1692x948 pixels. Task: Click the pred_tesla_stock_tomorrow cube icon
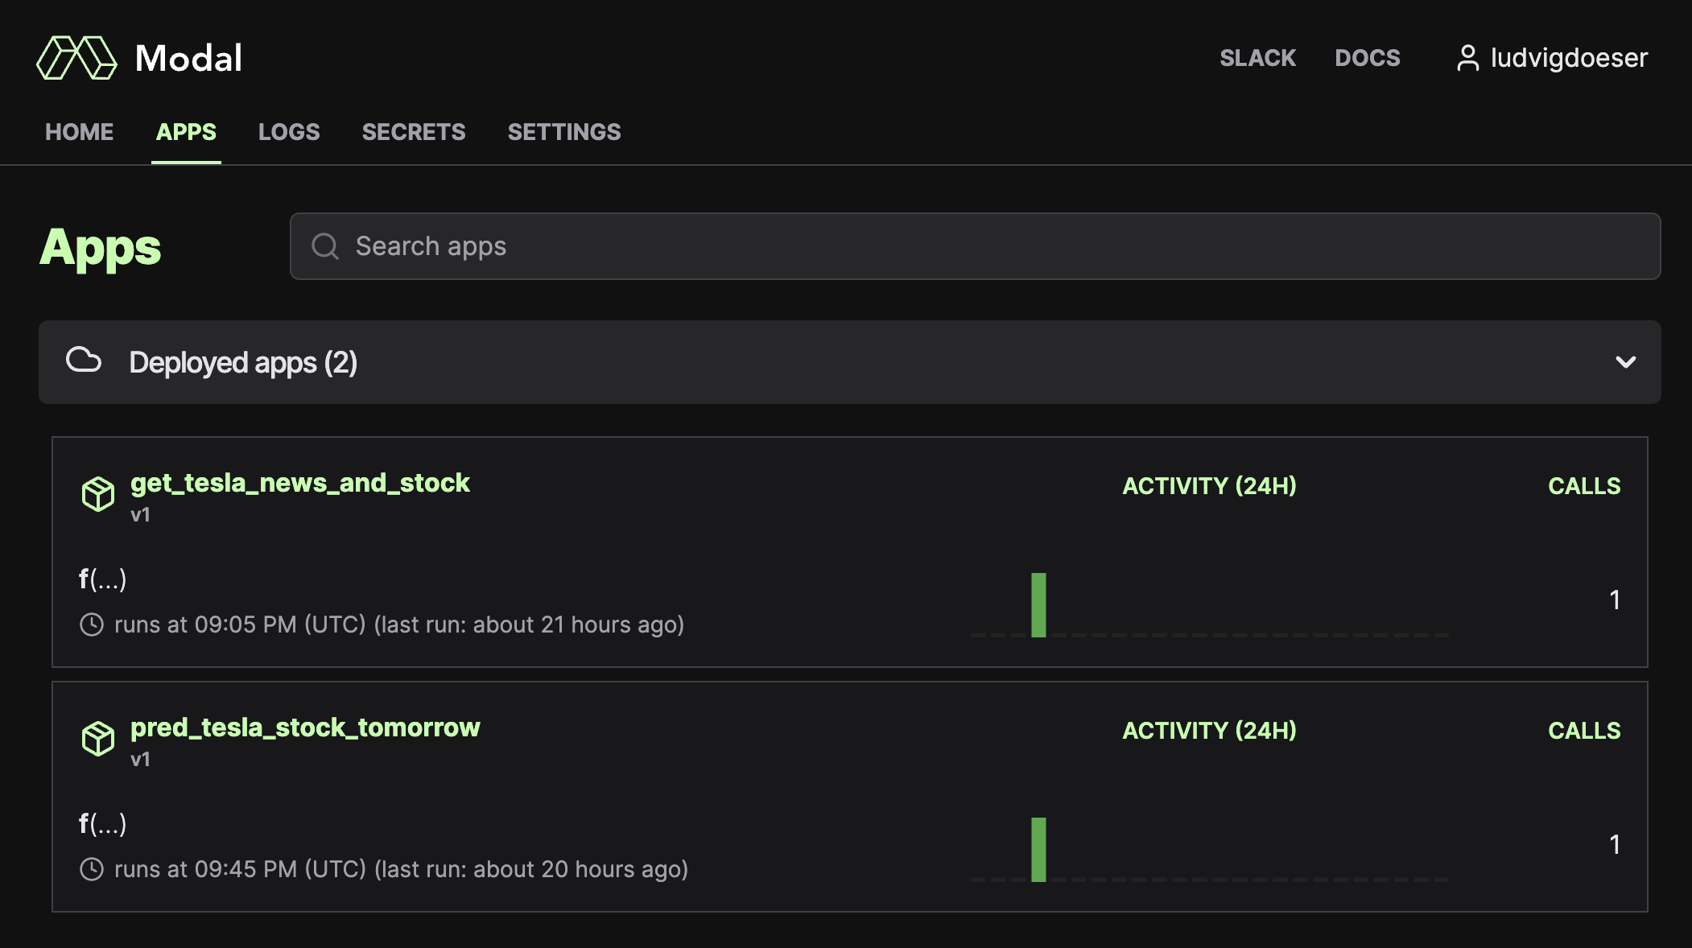[98, 738]
